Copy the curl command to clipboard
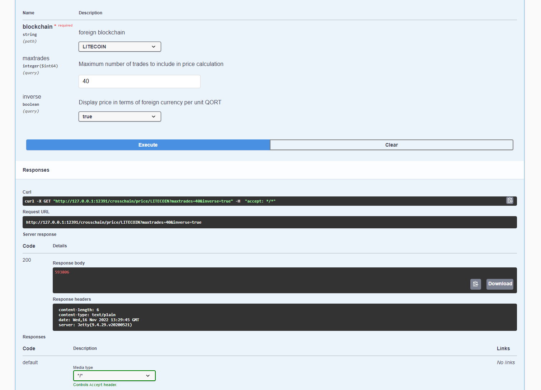Viewport: 541px width, 390px height. pos(510,201)
